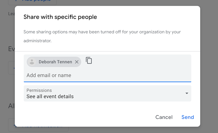This screenshot has width=218, height=133.
Task: Click the partially hidden All... heading
Action: tap(12, 106)
